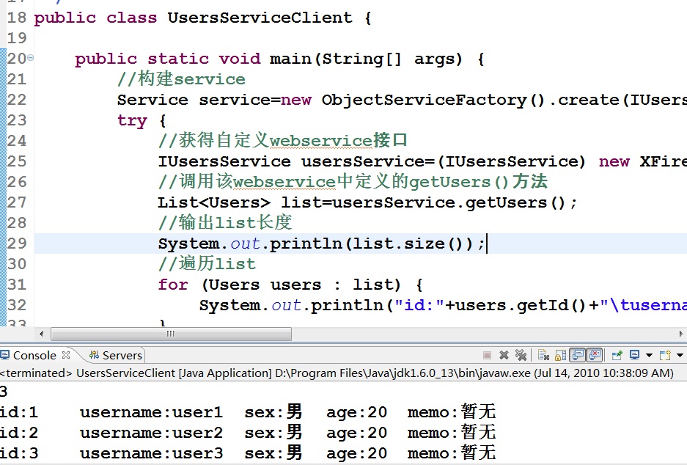The width and height of the screenshot is (687, 465).
Task: Click the disabled Terminate stop icon
Action: 487,355
